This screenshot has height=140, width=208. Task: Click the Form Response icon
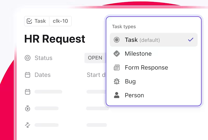pos(117,68)
